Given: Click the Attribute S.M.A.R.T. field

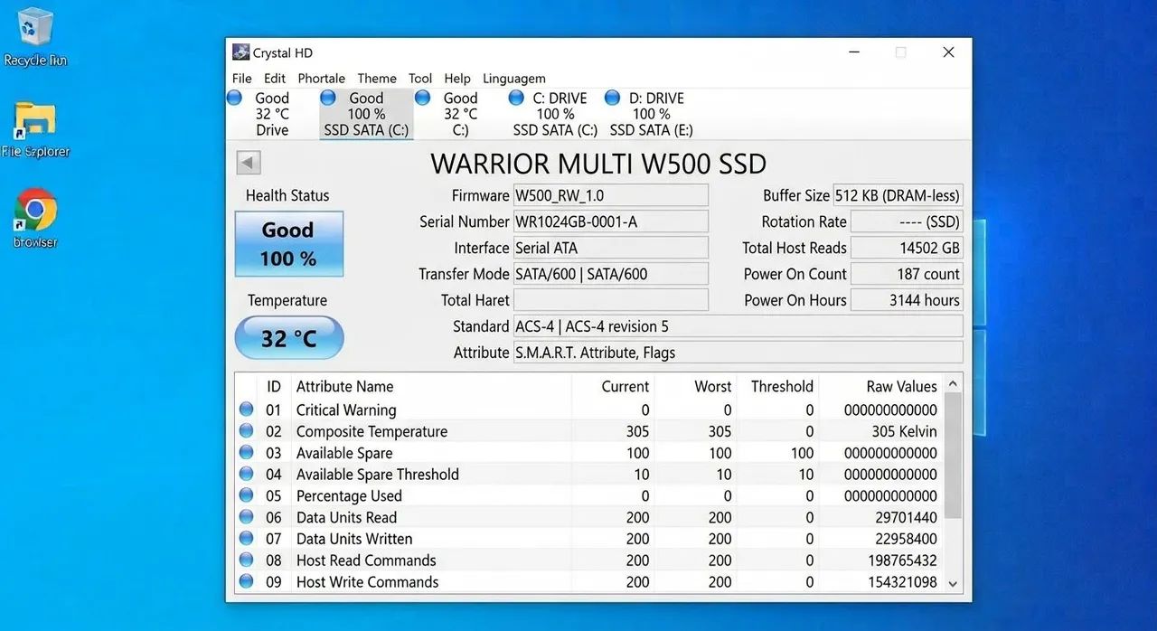Looking at the screenshot, I should tap(738, 353).
